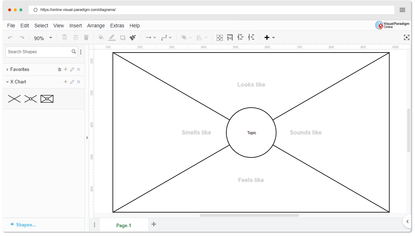Expand the right panel with chevron

(407, 221)
